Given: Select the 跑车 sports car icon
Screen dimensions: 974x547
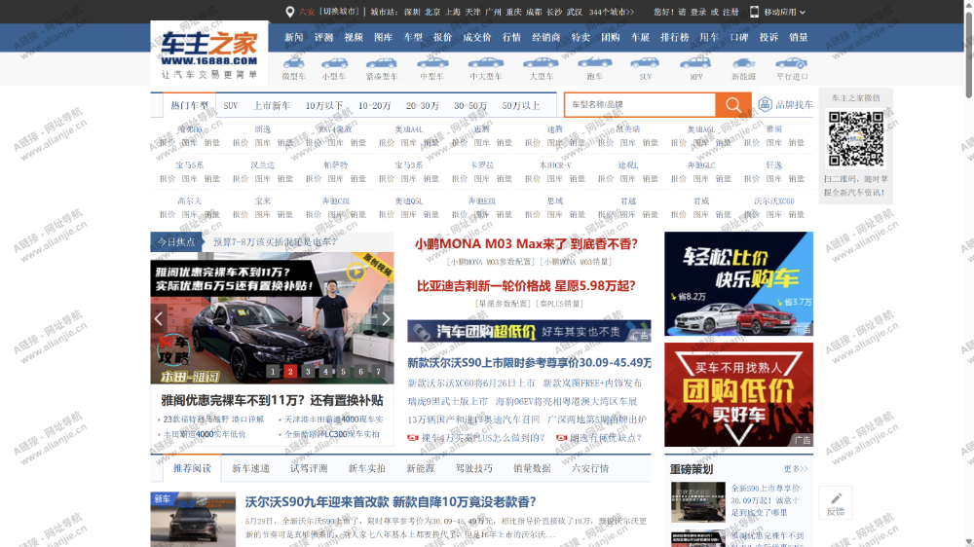Looking at the screenshot, I should [594, 62].
